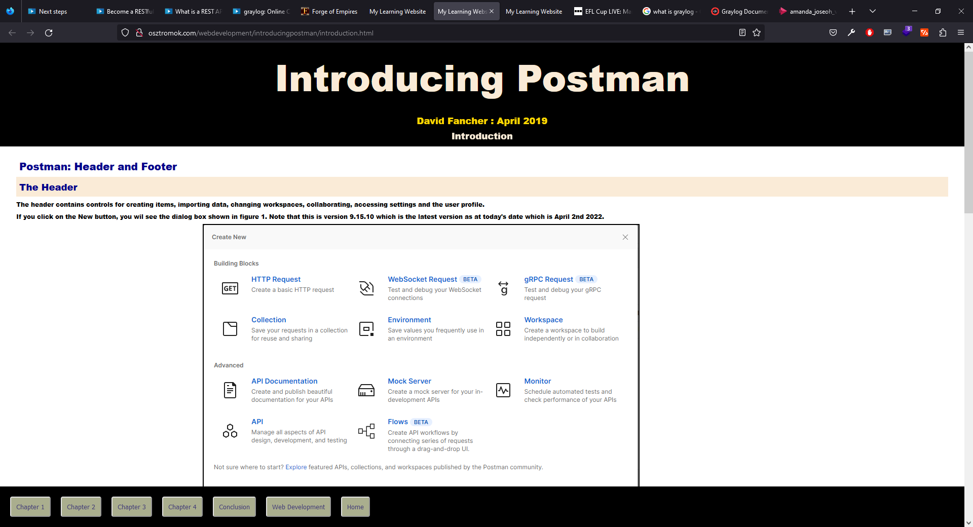Screen dimensions: 973x527
Task: Switch to the Forge of Empires tab
Action: (329, 11)
